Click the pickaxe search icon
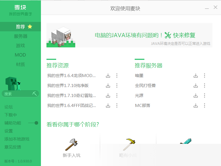 pyautogui.click(x=34, y=94)
